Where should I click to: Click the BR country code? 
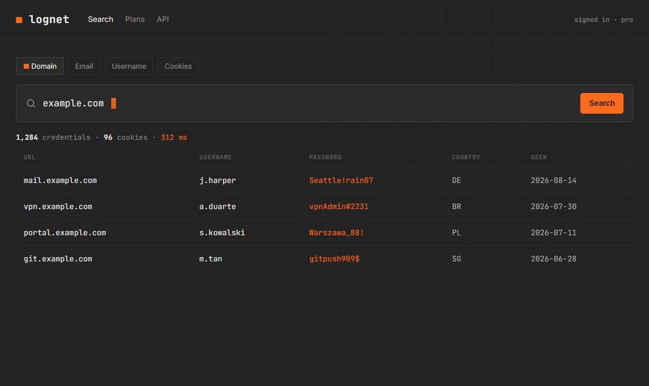(x=456, y=207)
